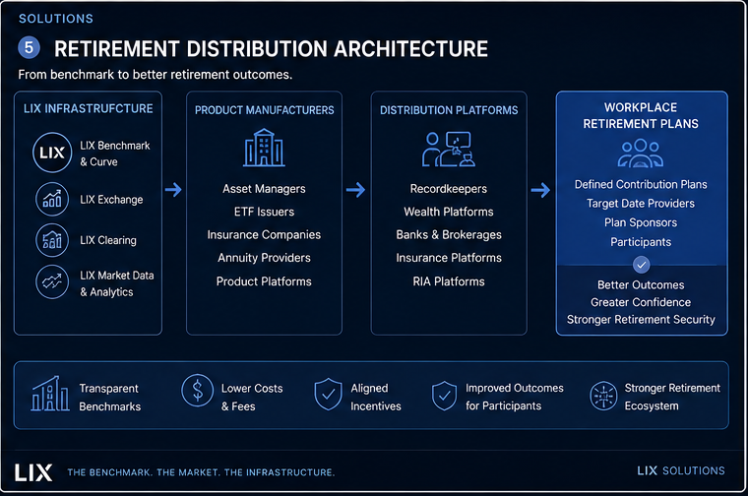Click Recordkeepers
This screenshot has height=496, width=748.
click(449, 189)
